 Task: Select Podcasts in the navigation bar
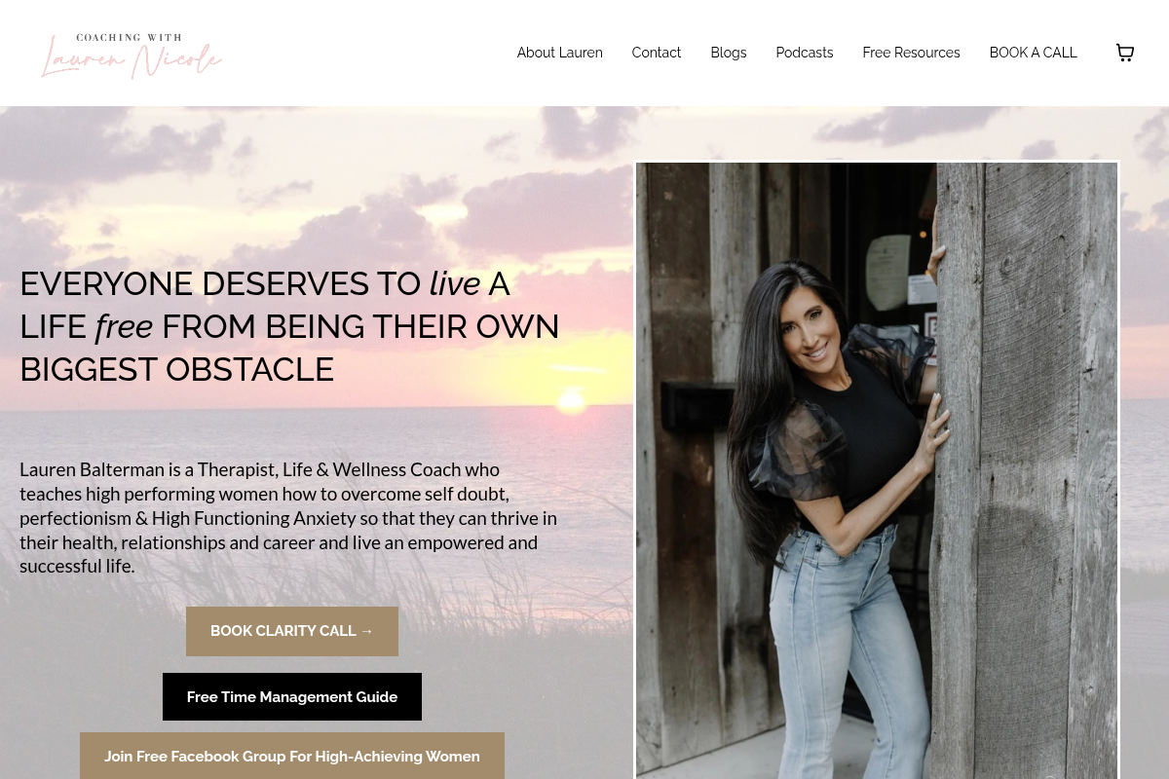(804, 53)
